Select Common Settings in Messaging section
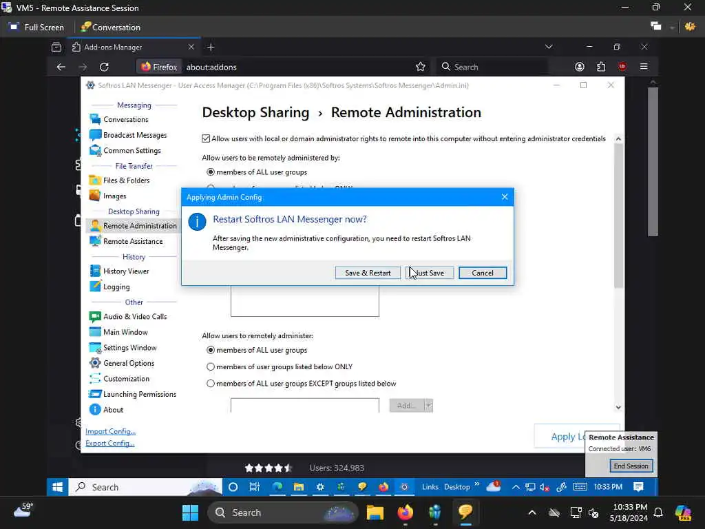 [x=125, y=151]
